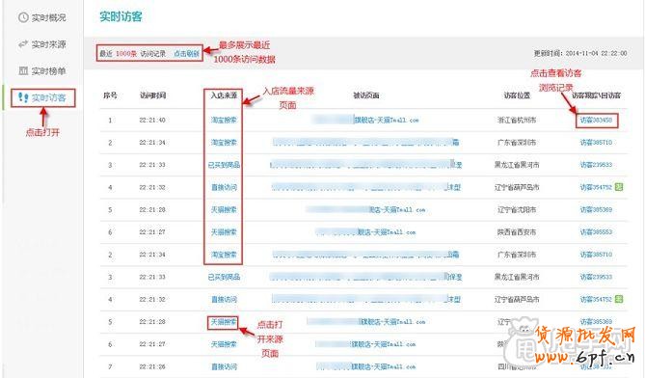The height and width of the screenshot is (378, 645).
Task: Click the footprints icon beside 实时访客
Action: point(23,97)
